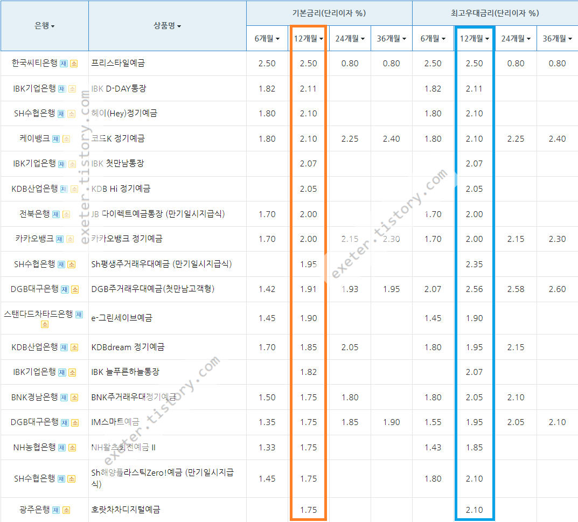Click the blue 재 badge beside 케이뱅크

(x=56, y=139)
